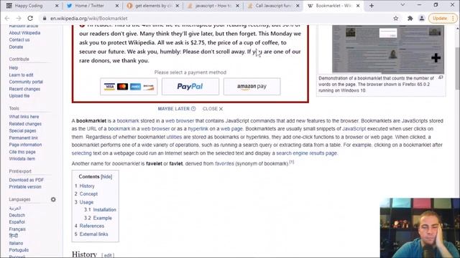Switch to the javascript - How to tab
460x258 pixels.
pos(213,6)
